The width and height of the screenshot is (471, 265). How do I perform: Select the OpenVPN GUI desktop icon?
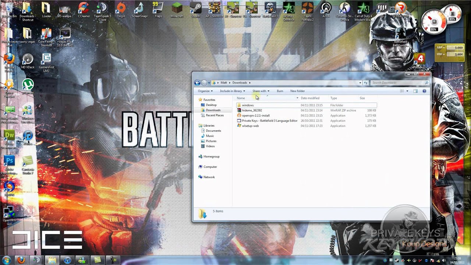pos(9,216)
